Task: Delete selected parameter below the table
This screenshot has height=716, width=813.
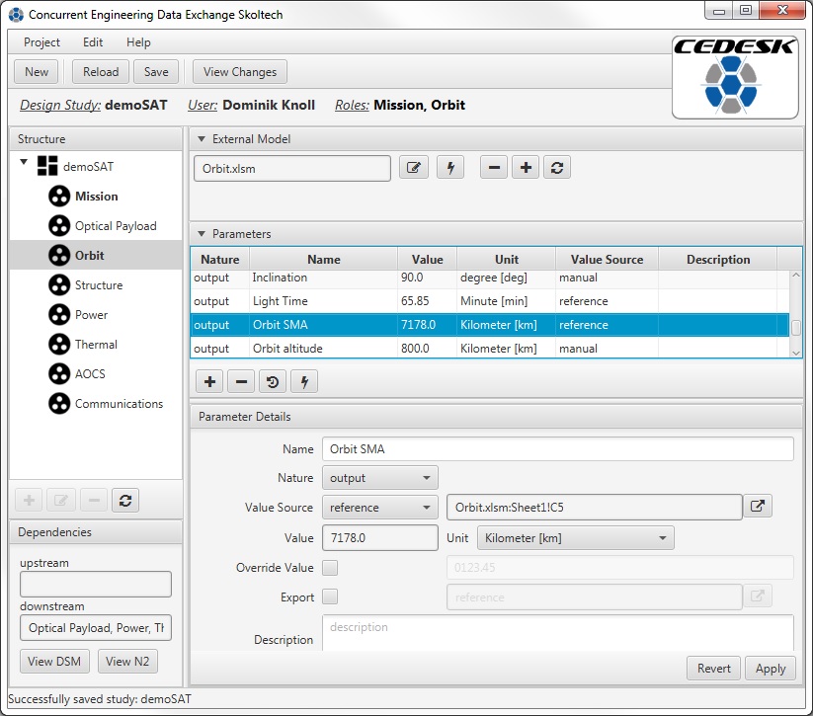Action: (x=241, y=382)
